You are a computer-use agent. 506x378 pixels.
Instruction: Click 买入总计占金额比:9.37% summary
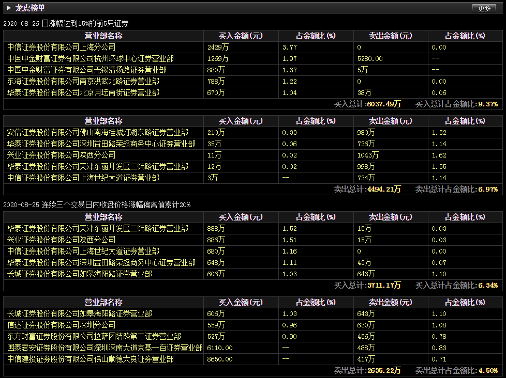coord(456,104)
